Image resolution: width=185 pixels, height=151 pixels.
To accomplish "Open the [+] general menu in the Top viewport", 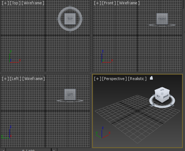I will tap(5, 3).
